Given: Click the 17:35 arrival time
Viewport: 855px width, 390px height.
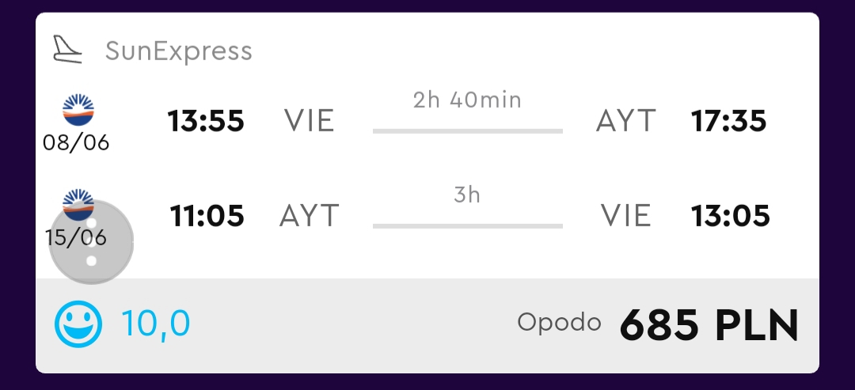Looking at the screenshot, I should coord(728,121).
